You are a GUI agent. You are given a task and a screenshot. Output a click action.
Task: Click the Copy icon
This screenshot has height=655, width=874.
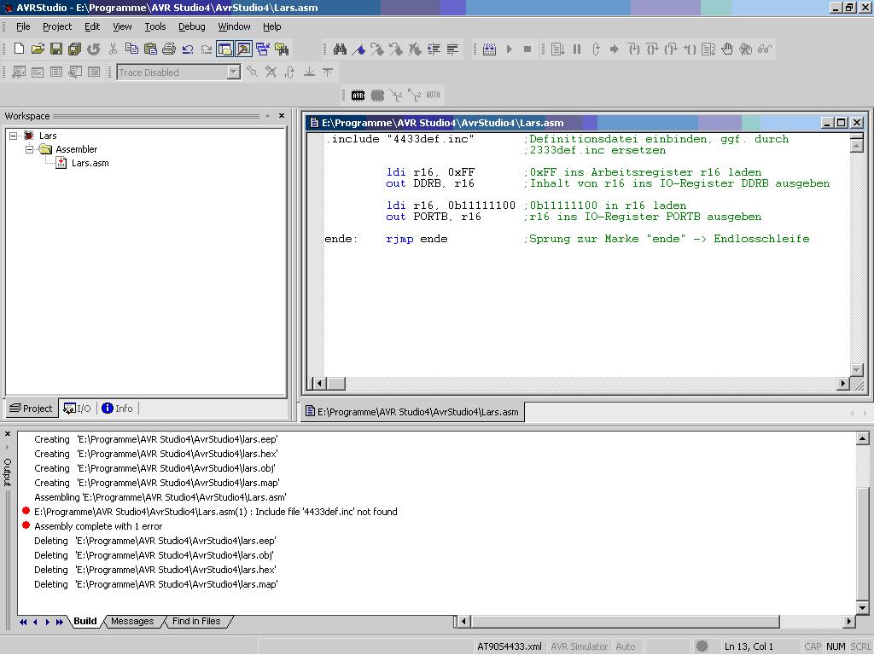[x=131, y=49]
